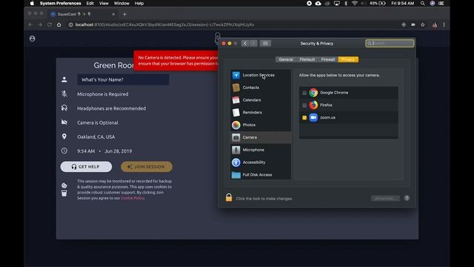Screen dimensions: 474x267
Task: Close the SquadCast tab
Action: (113, 14)
